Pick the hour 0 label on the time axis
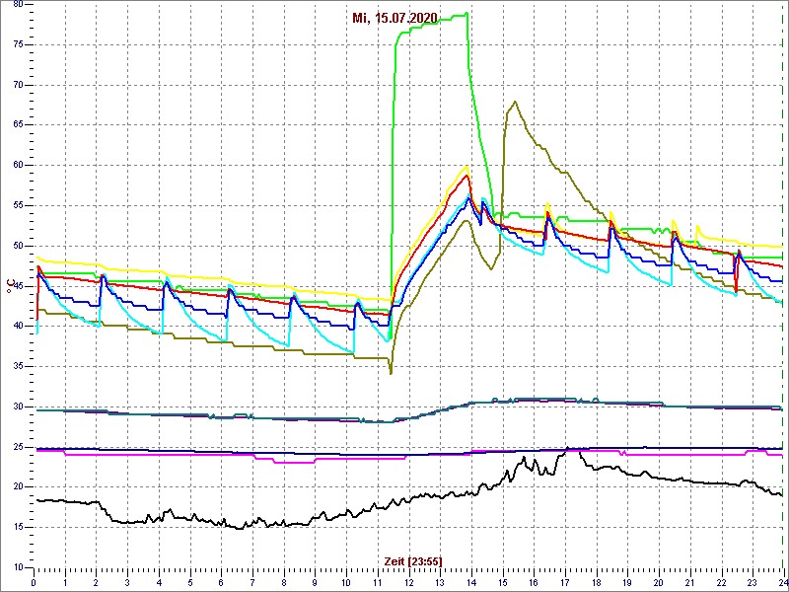Image resolution: width=789 pixels, height=592 pixels. tap(34, 583)
